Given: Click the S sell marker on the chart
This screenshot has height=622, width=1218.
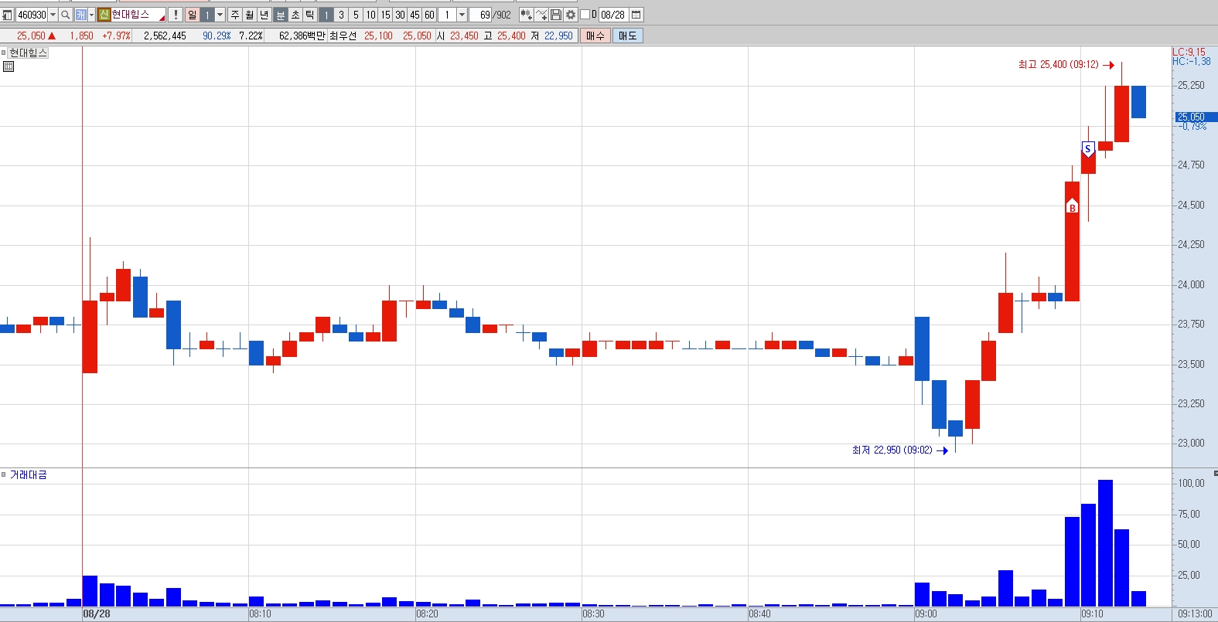Looking at the screenshot, I should tap(1088, 149).
